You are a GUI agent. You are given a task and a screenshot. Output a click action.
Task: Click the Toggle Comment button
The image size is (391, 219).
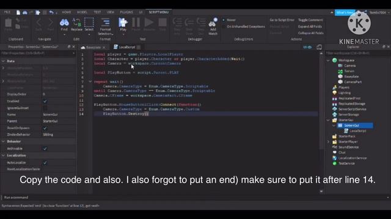coord(310,20)
